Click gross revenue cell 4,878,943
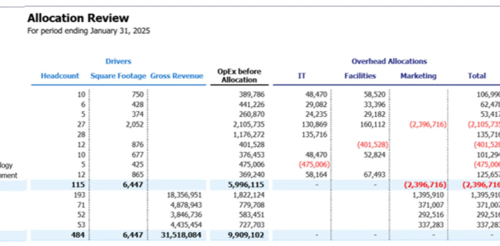This screenshot has width=500, height=246. (x=187, y=205)
